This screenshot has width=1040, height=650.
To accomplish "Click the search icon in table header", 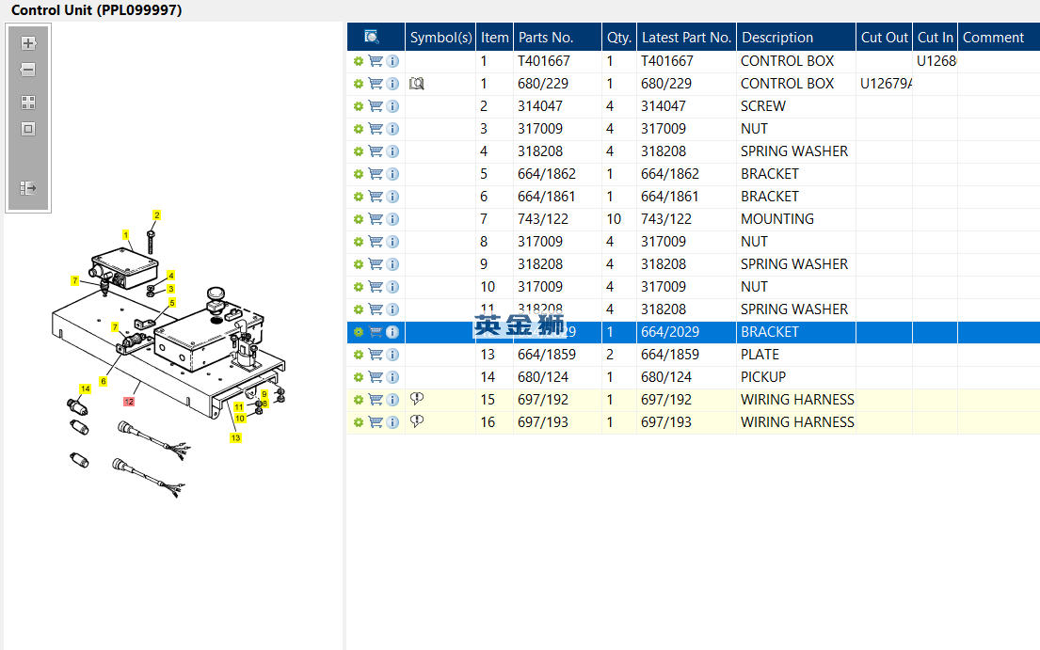I will tap(372, 37).
